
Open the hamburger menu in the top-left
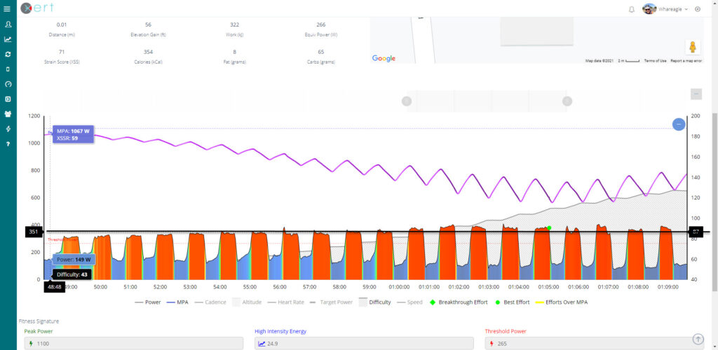[8, 8]
